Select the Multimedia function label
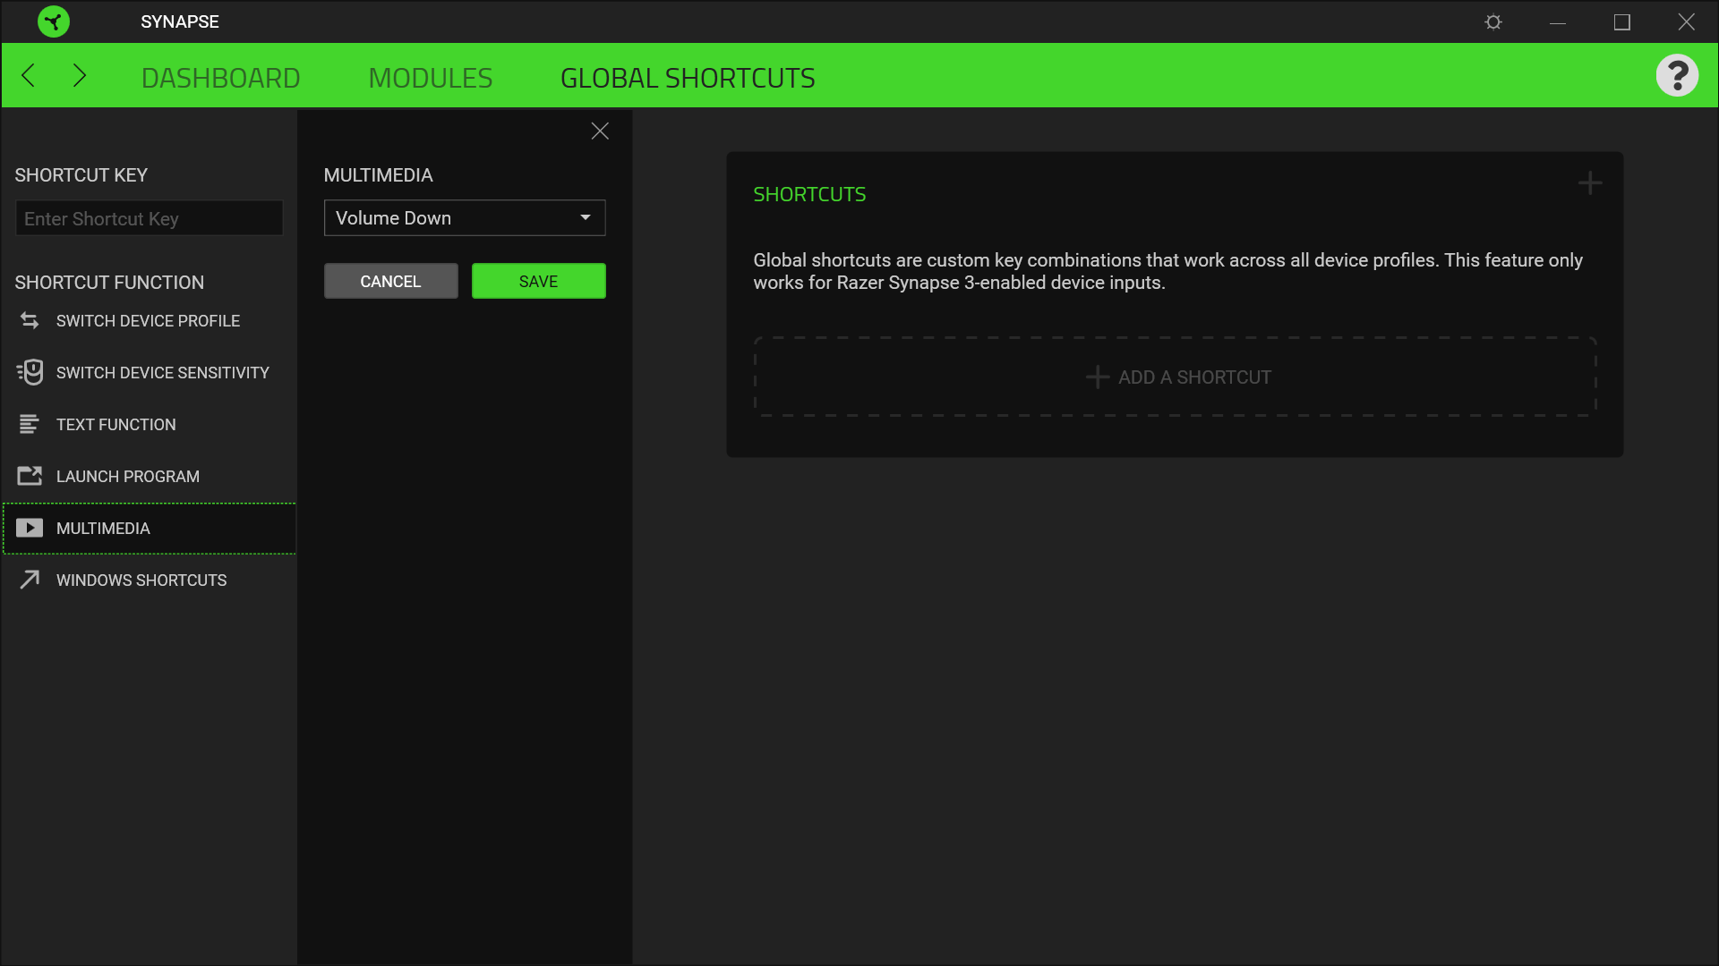1719x966 pixels. 103,529
